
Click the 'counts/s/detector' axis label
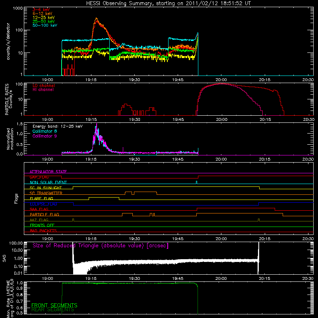pyautogui.click(x=8, y=41)
